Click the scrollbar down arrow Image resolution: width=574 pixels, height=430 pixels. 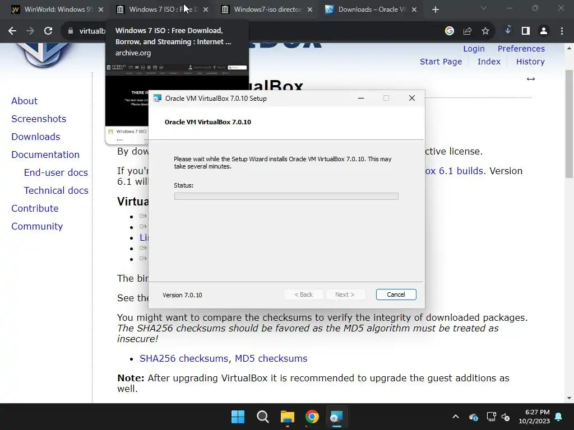[569, 398]
